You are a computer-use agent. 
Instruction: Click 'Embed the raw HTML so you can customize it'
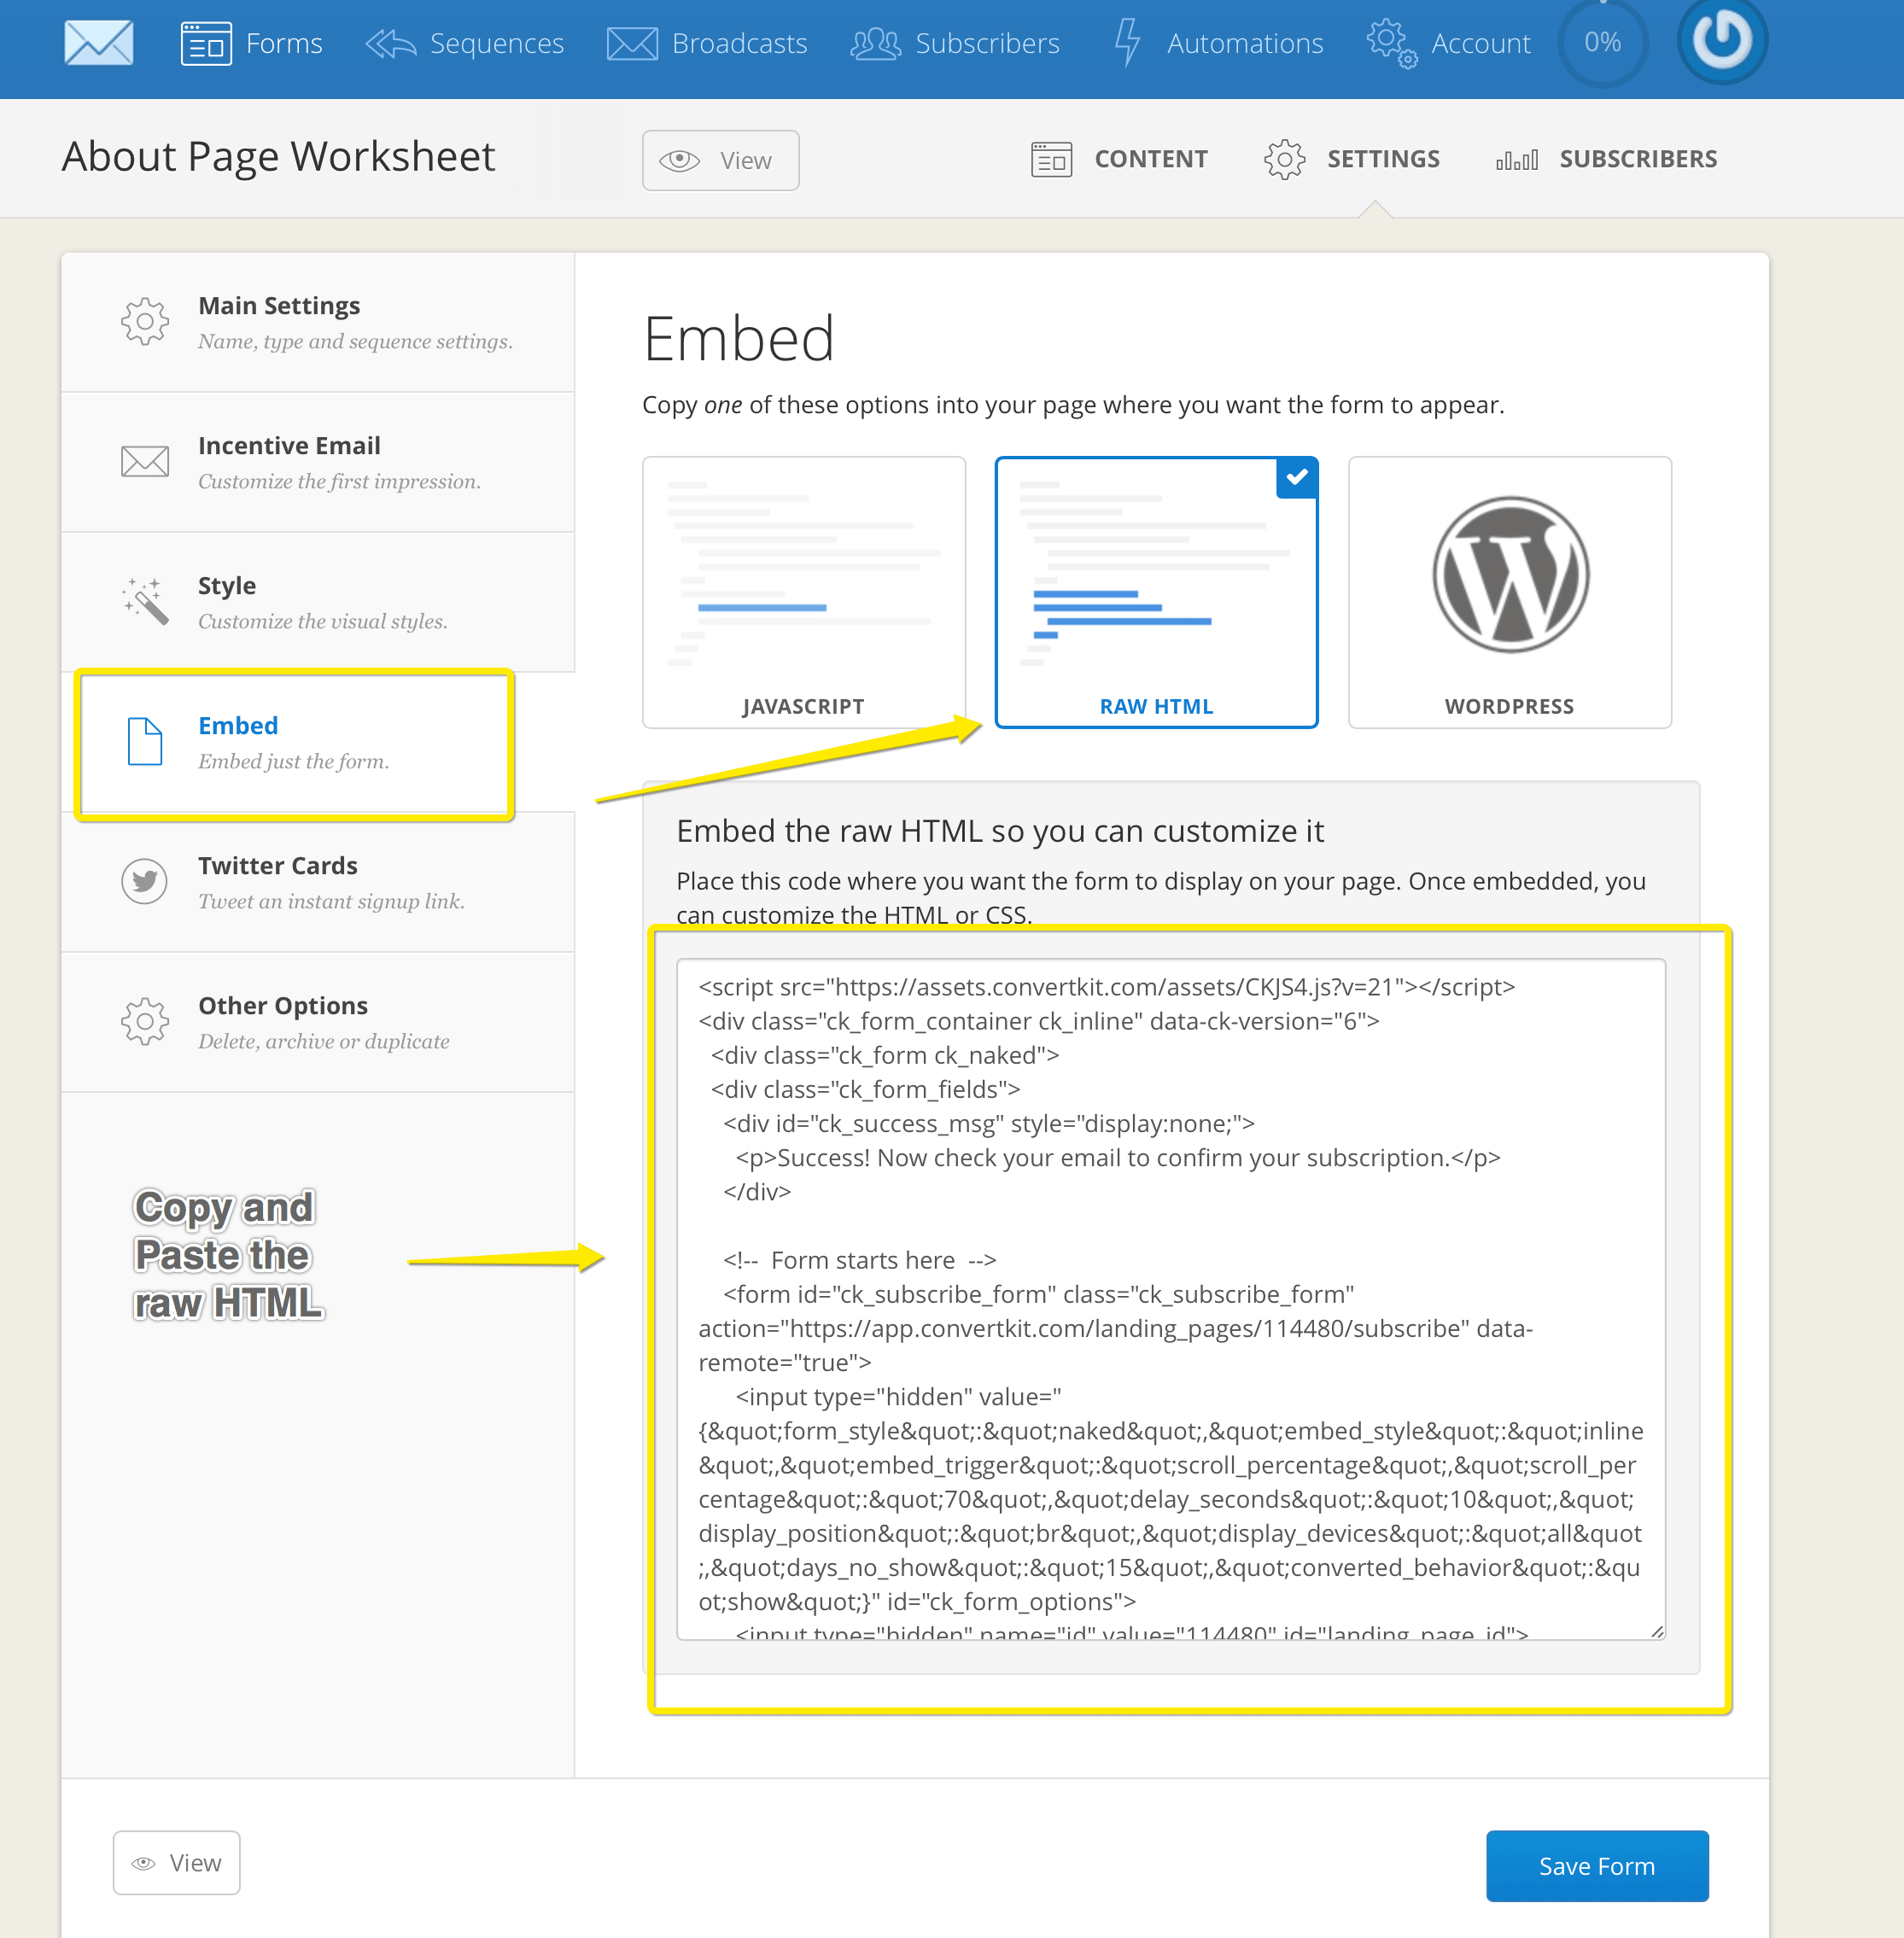(1000, 831)
